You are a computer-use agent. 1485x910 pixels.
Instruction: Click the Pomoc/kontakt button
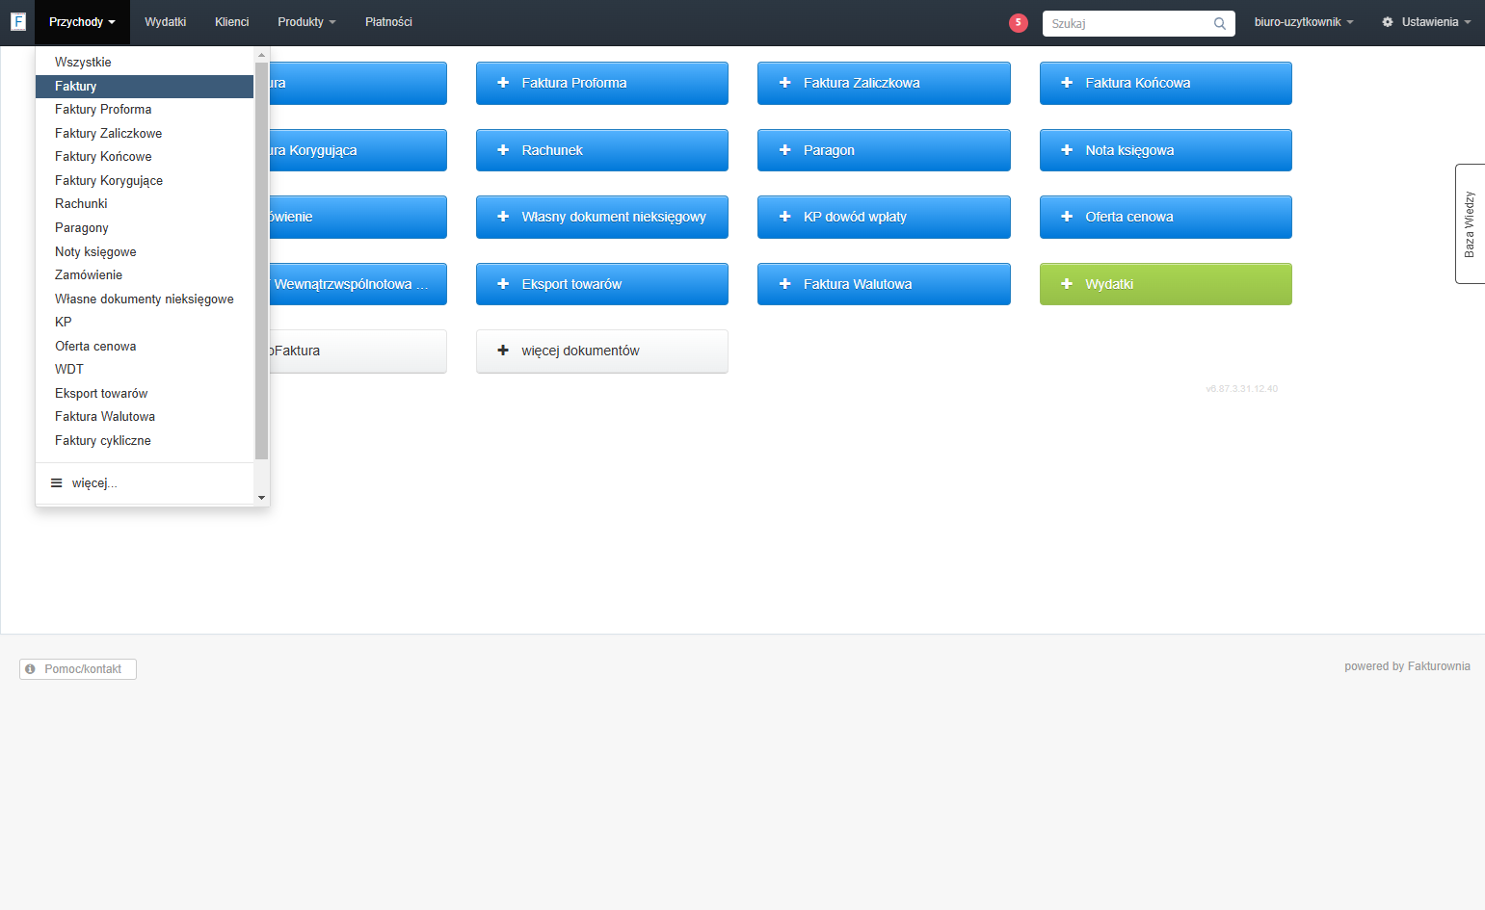pyautogui.click(x=78, y=669)
